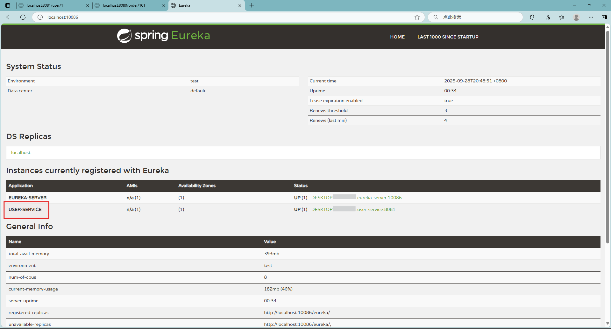This screenshot has height=329, width=611.
Task: Minimize the browser window
Action: [575, 5]
